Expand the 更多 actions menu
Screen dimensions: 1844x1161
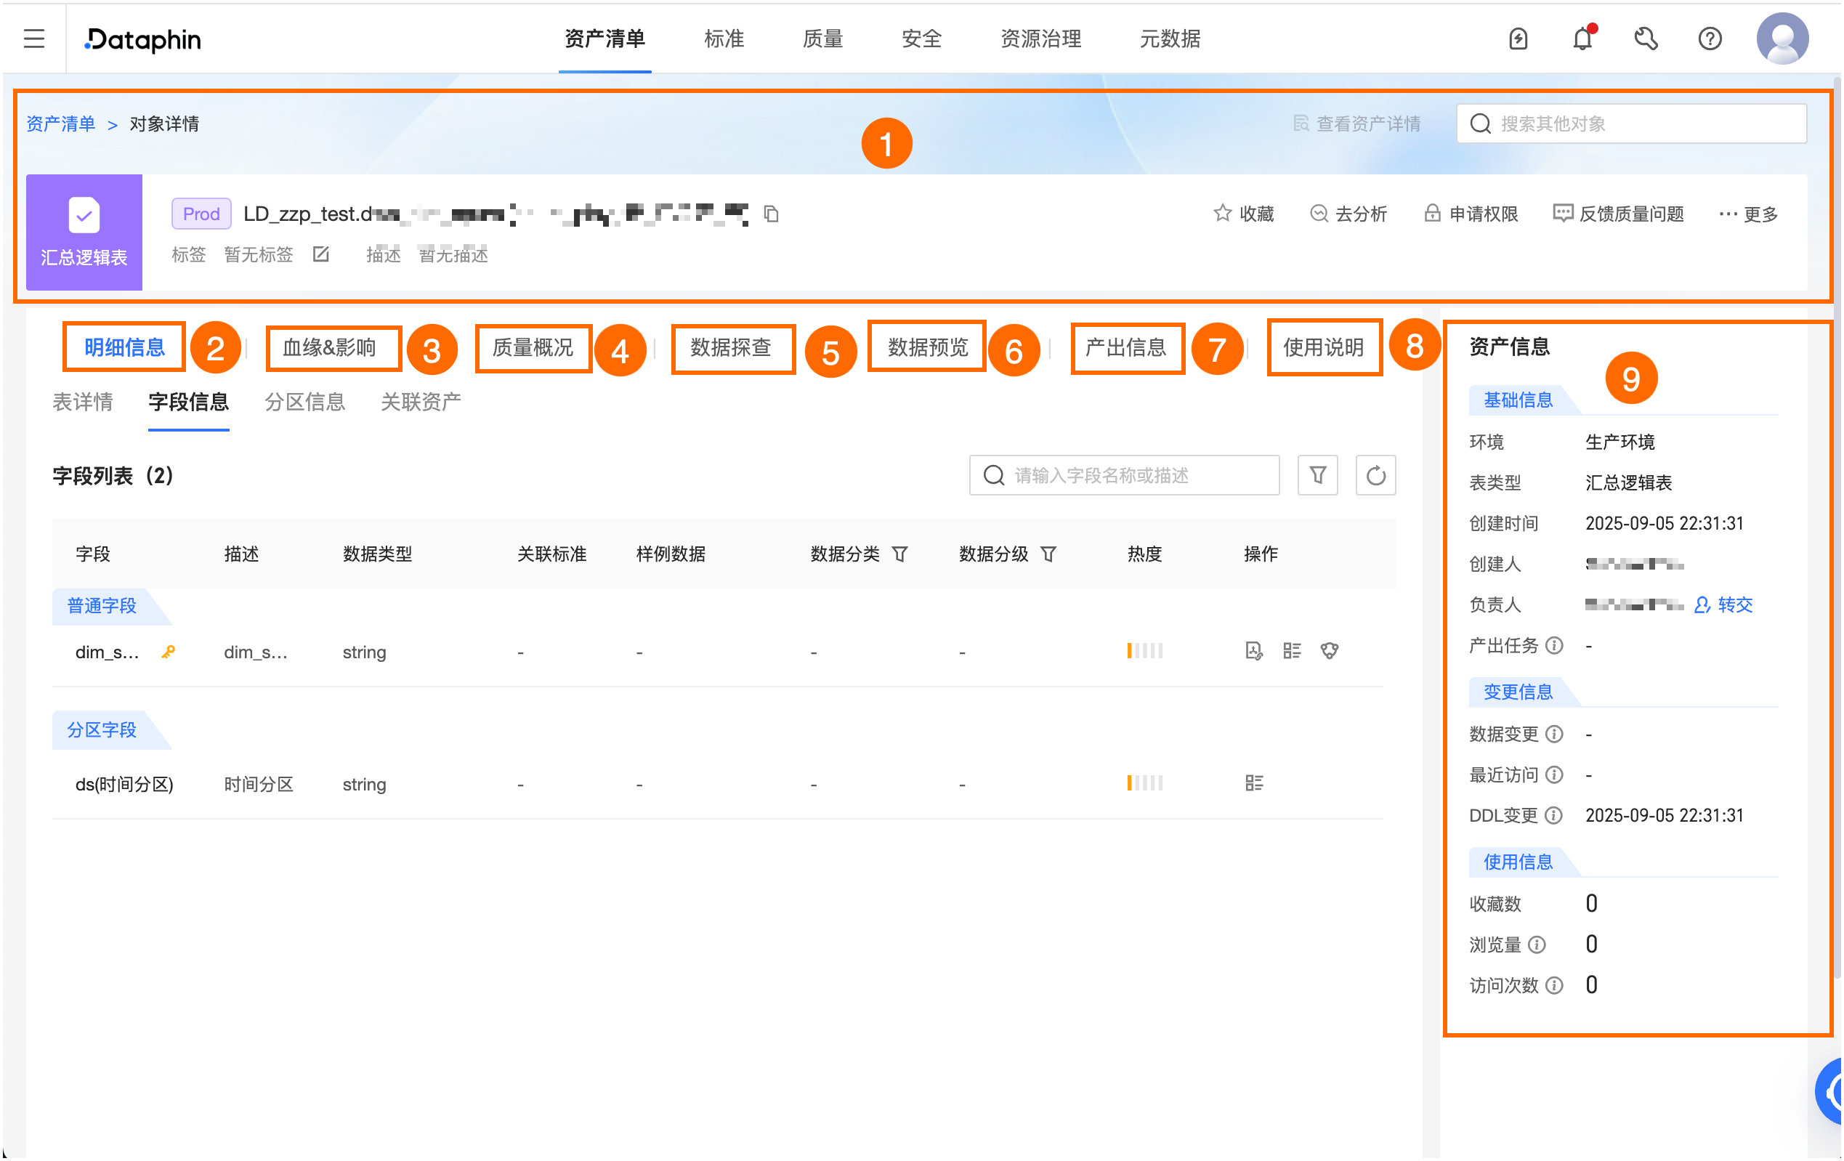tap(1748, 214)
